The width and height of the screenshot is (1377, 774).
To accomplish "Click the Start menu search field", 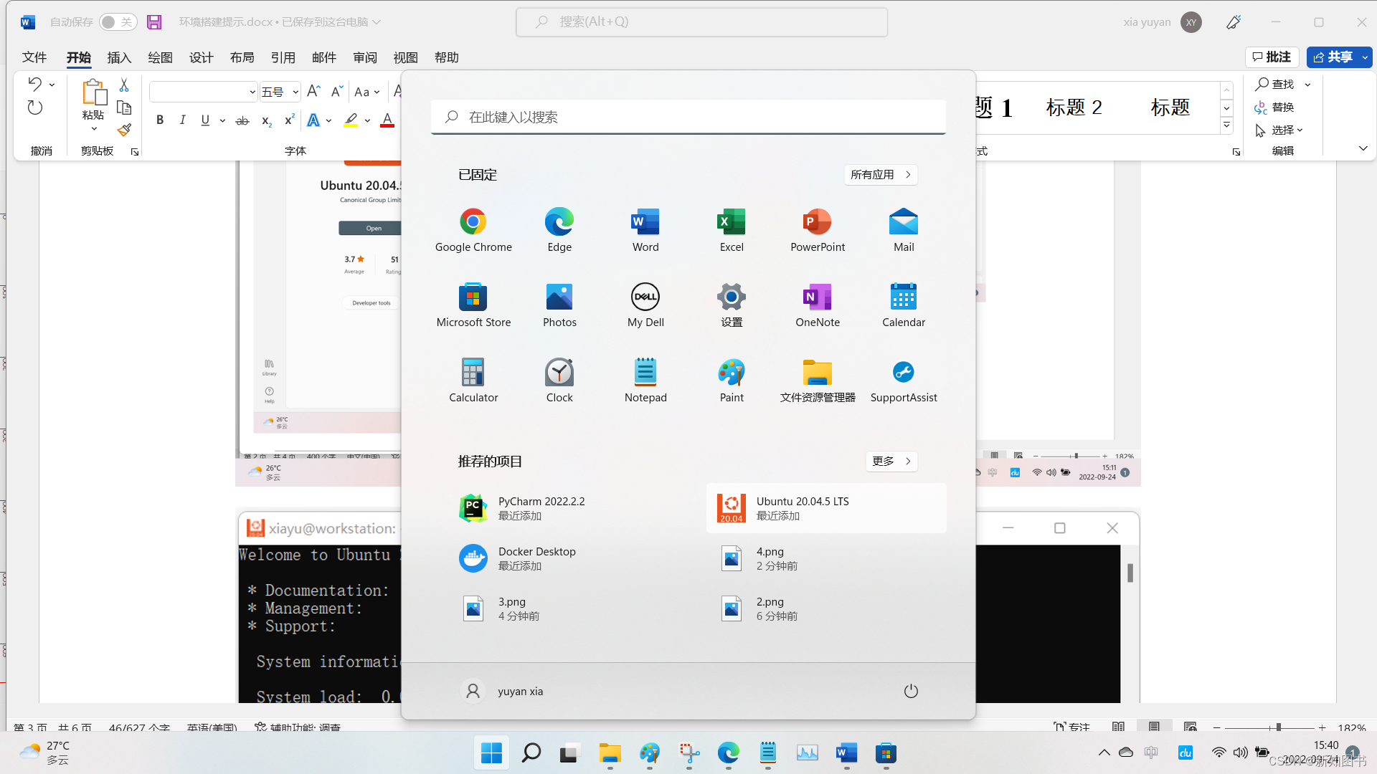I will click(688, 117).
